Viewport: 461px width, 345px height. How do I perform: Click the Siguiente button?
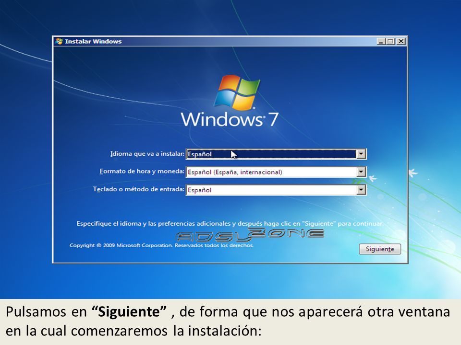tap(380, 249)
